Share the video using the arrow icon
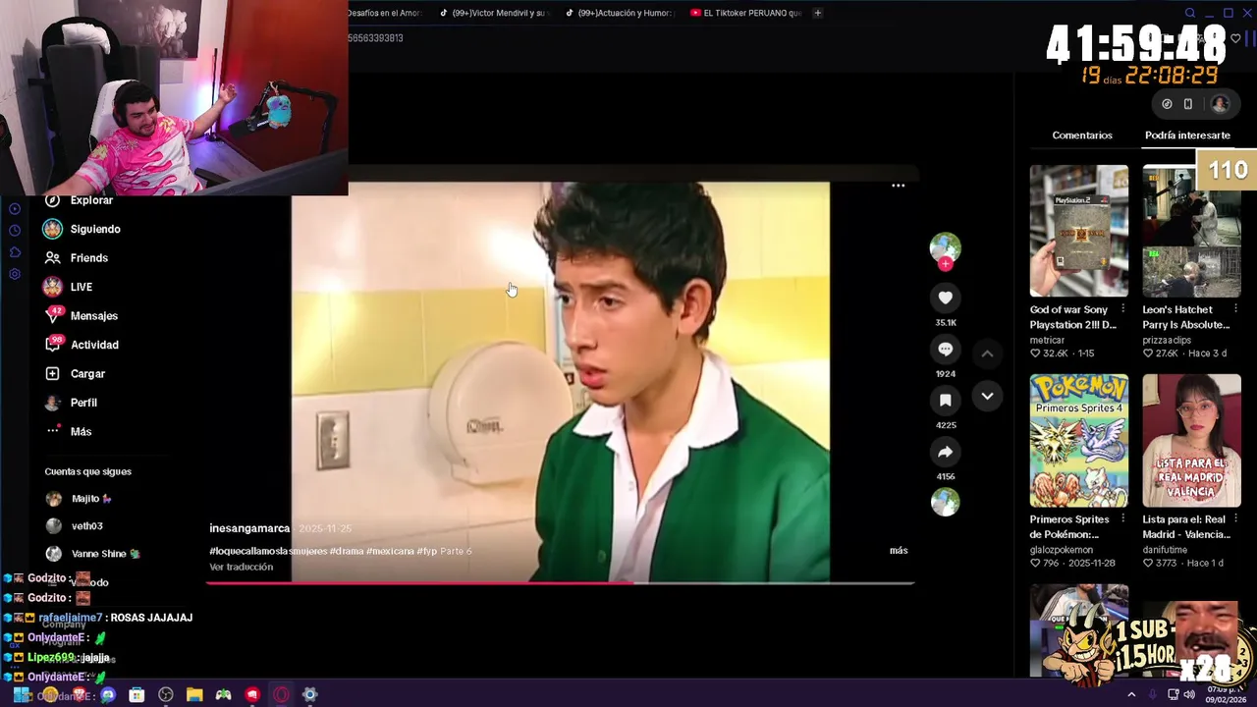Screen dimensions: 1257x707 945,452
